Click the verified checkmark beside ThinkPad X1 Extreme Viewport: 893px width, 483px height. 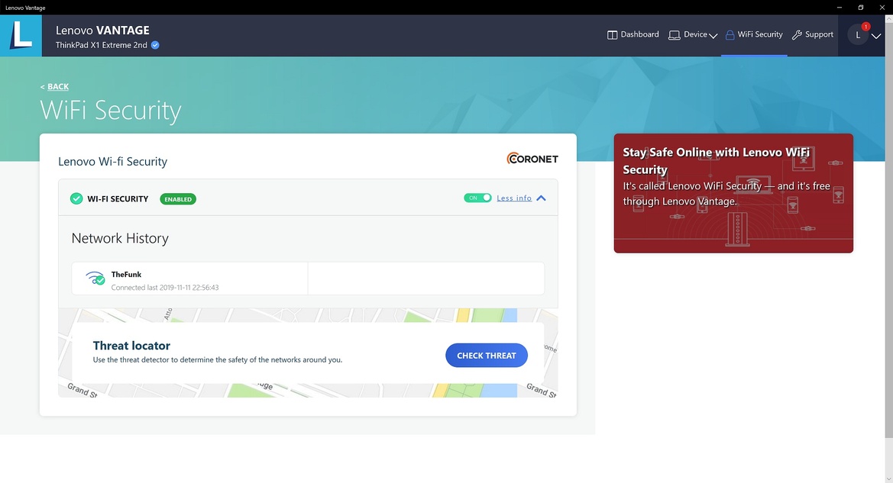(155, 45)
